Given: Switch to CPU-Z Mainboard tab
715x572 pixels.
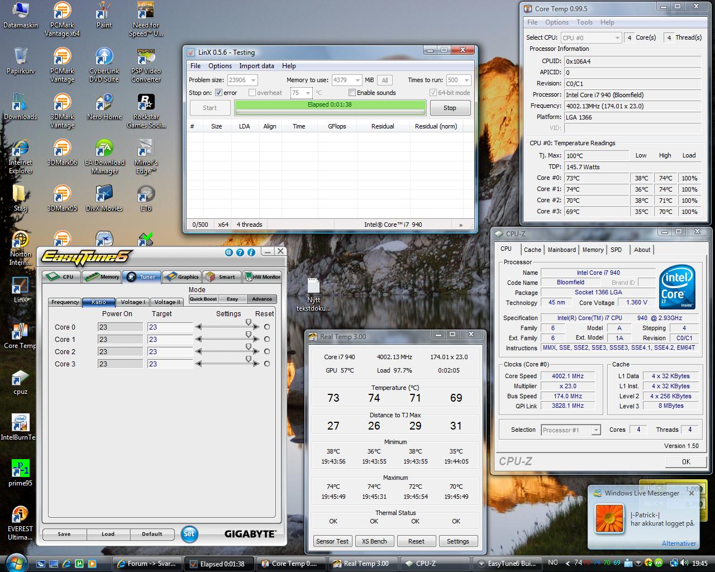Looking at the screenshot, I should tap(561, 250).
